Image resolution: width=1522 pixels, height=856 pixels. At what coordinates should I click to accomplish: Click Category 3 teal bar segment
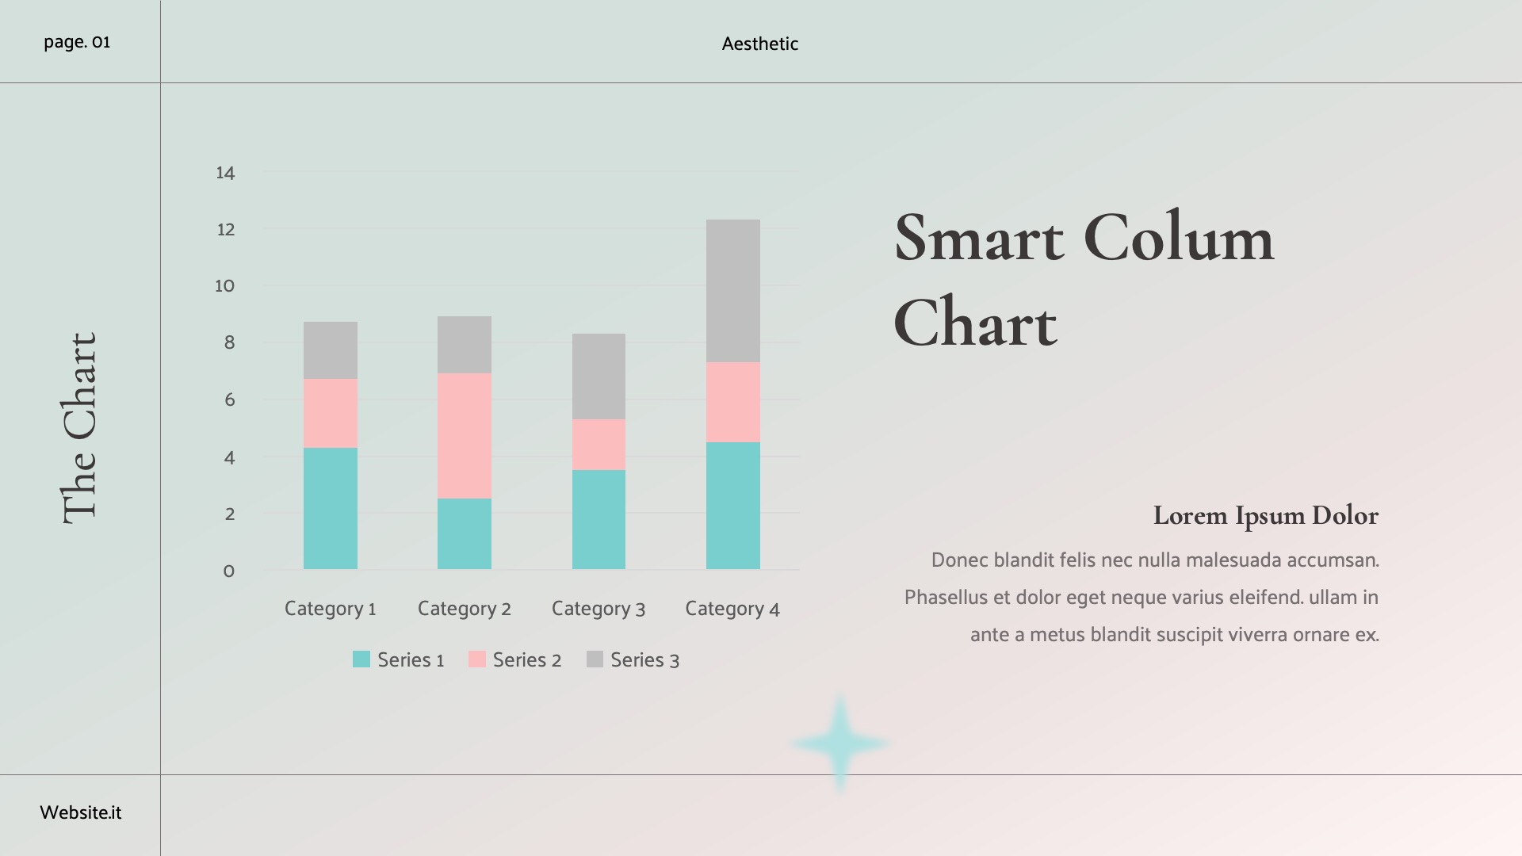pyautogui.click(x=598, y=519)
